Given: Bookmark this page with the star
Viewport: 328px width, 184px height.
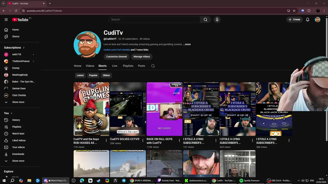Looking at the screenshot, I should pos(294,11).
